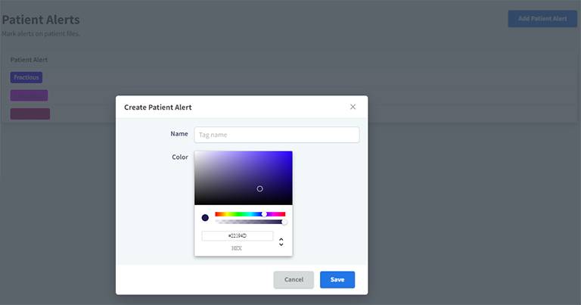581x305 pixels.
Task: Click the saturation picker circle marker
Action: coord(259,188)
